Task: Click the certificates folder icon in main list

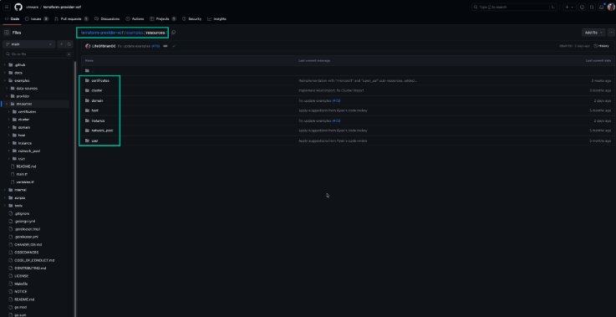Action: coord(87,80)
